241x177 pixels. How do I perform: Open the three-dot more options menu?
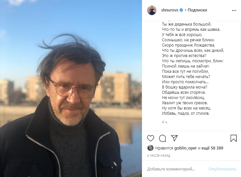tap(234, 10)
